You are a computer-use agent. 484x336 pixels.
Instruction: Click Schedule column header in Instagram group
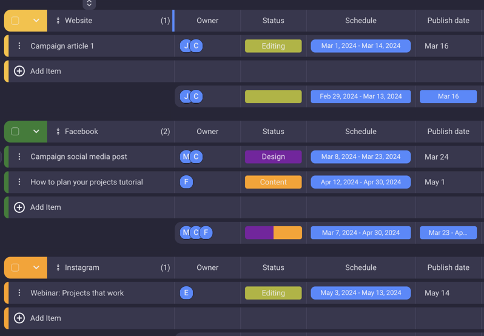tap(360, 267)
